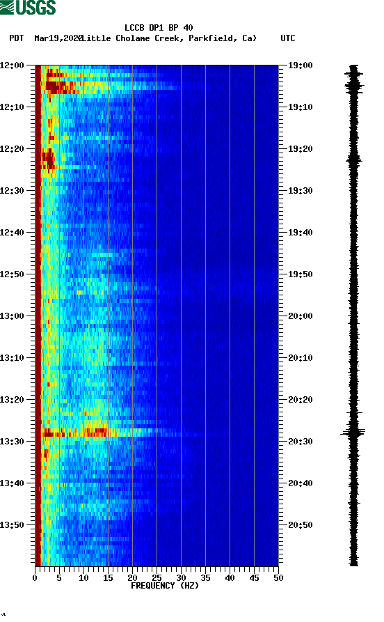Click the 19:30 UTC time label
This screenshot has height=622, width=384.
tap(300, 190)
